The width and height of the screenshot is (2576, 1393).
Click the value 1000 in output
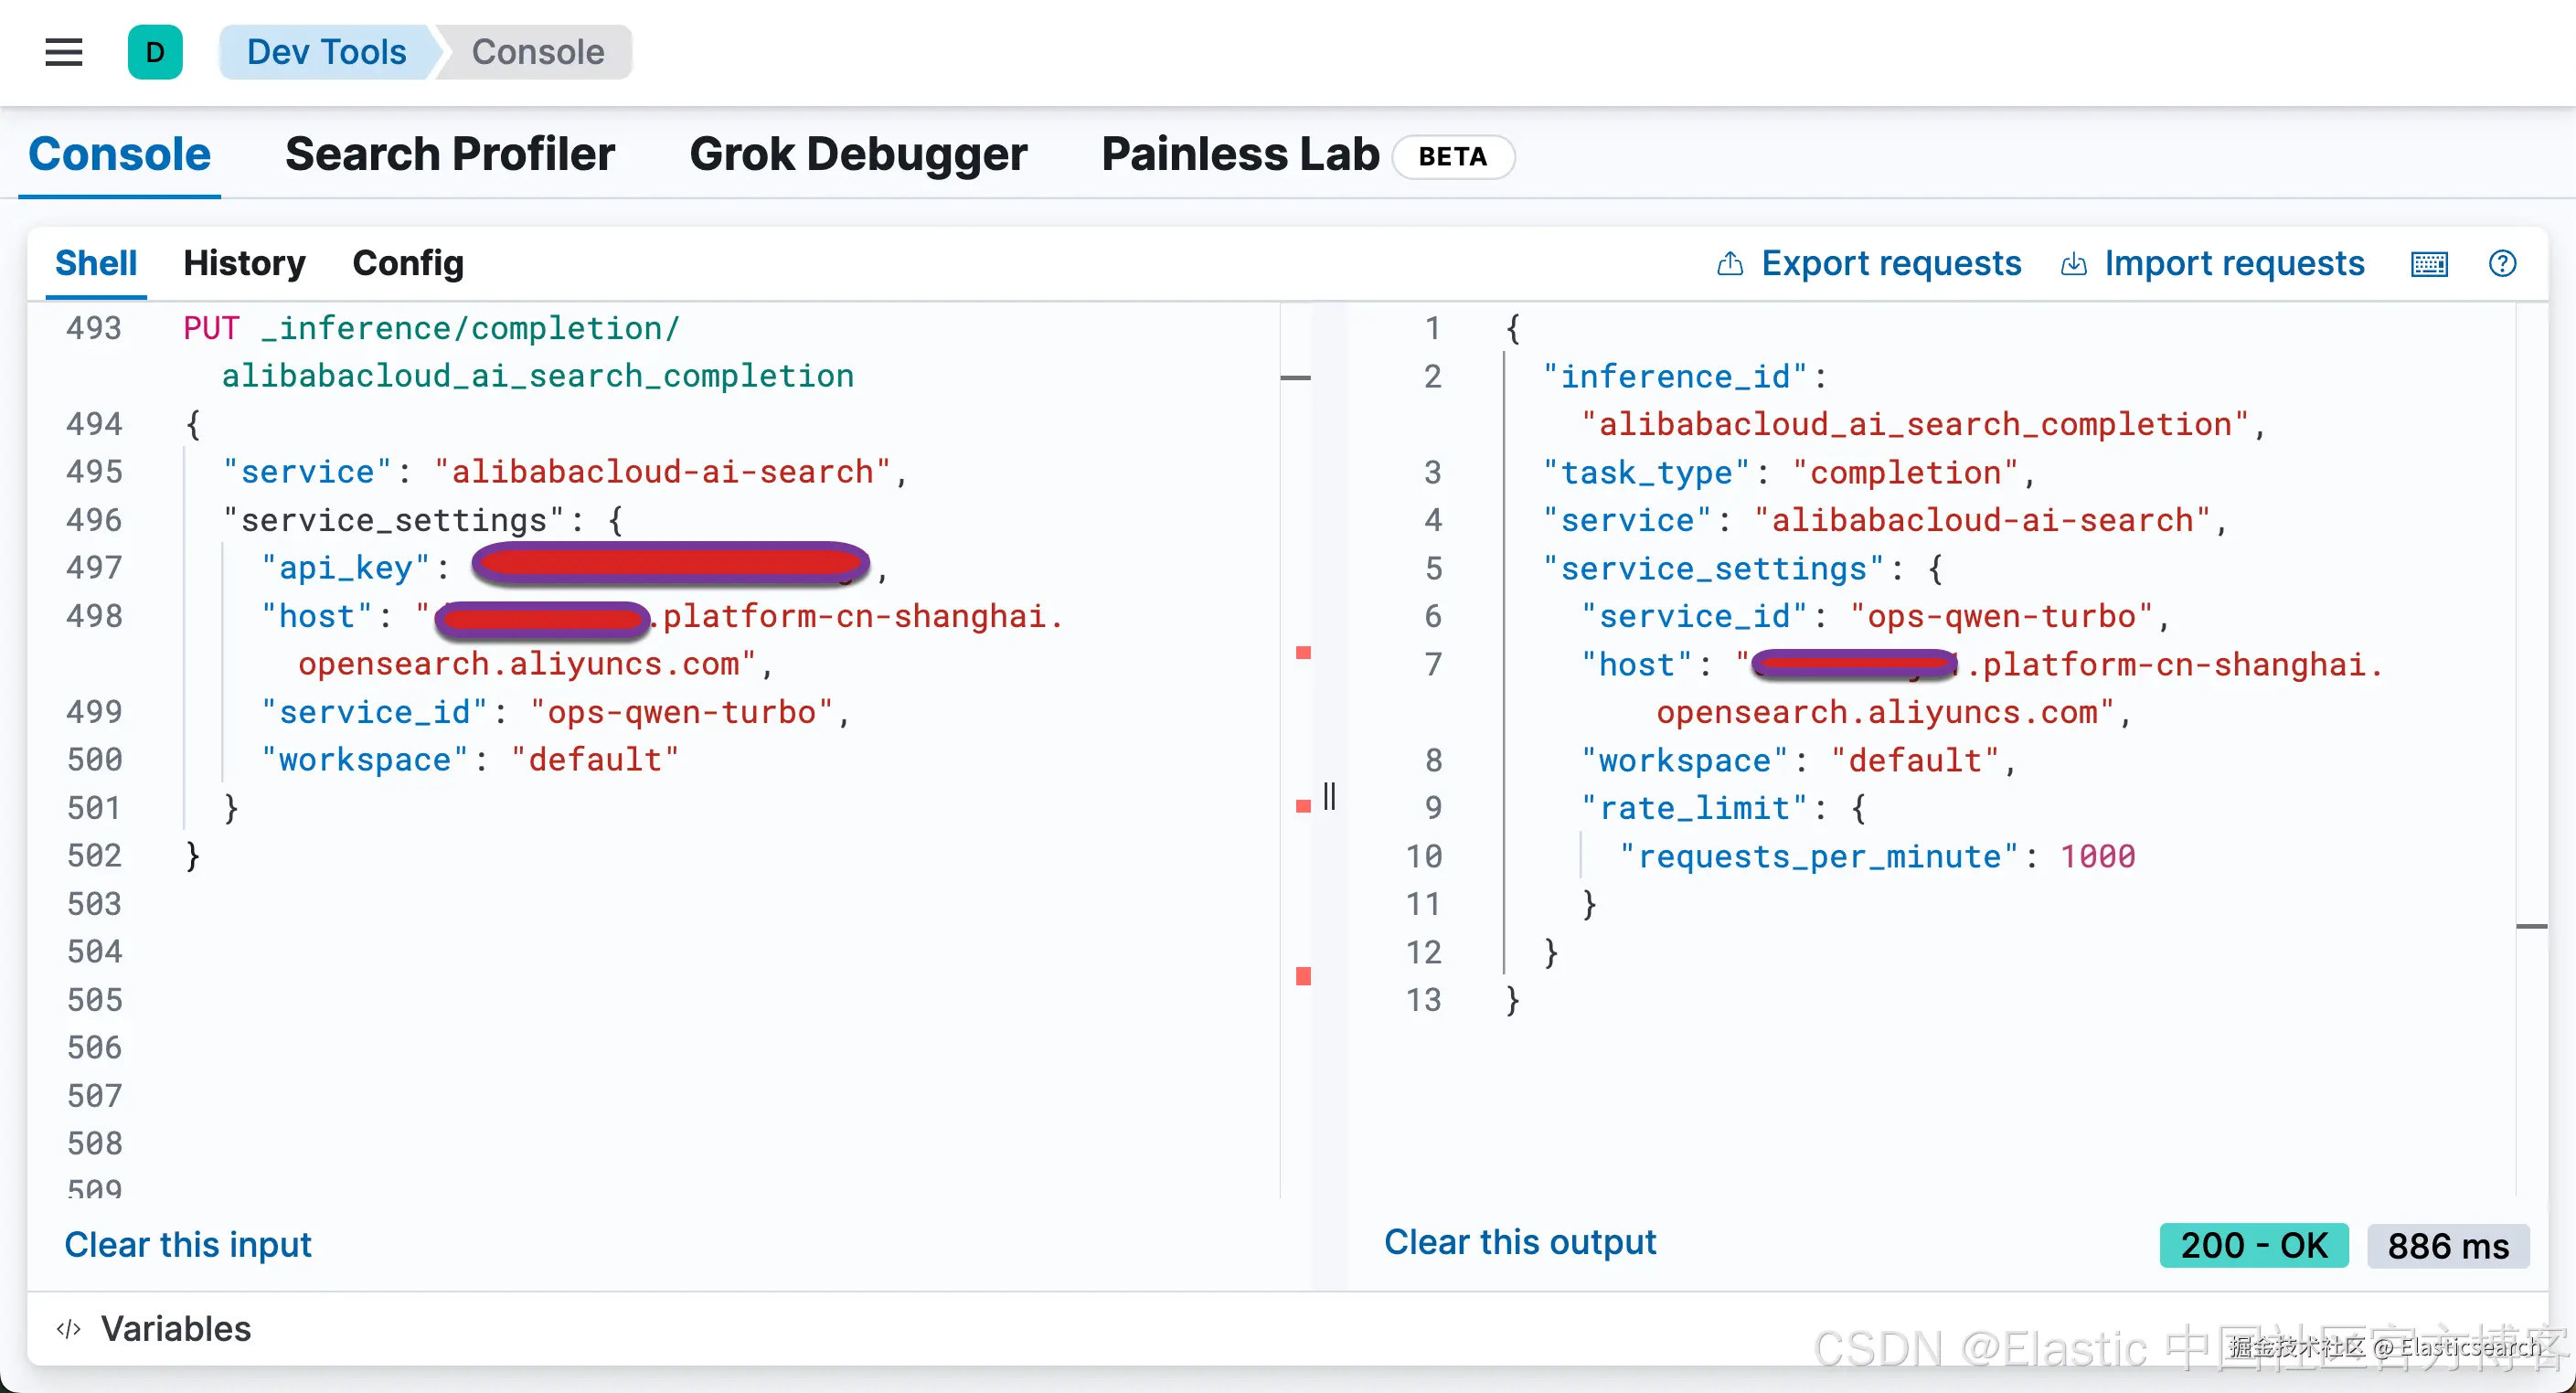click(x=2098, y=856)
